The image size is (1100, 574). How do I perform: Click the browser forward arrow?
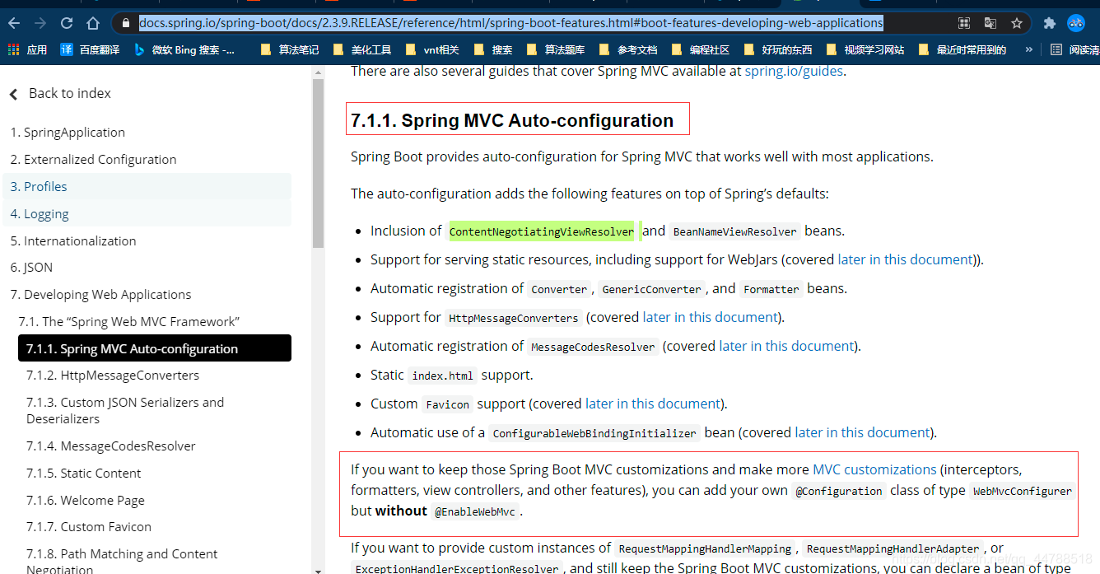pyautogui.click(x=40, y=23)
